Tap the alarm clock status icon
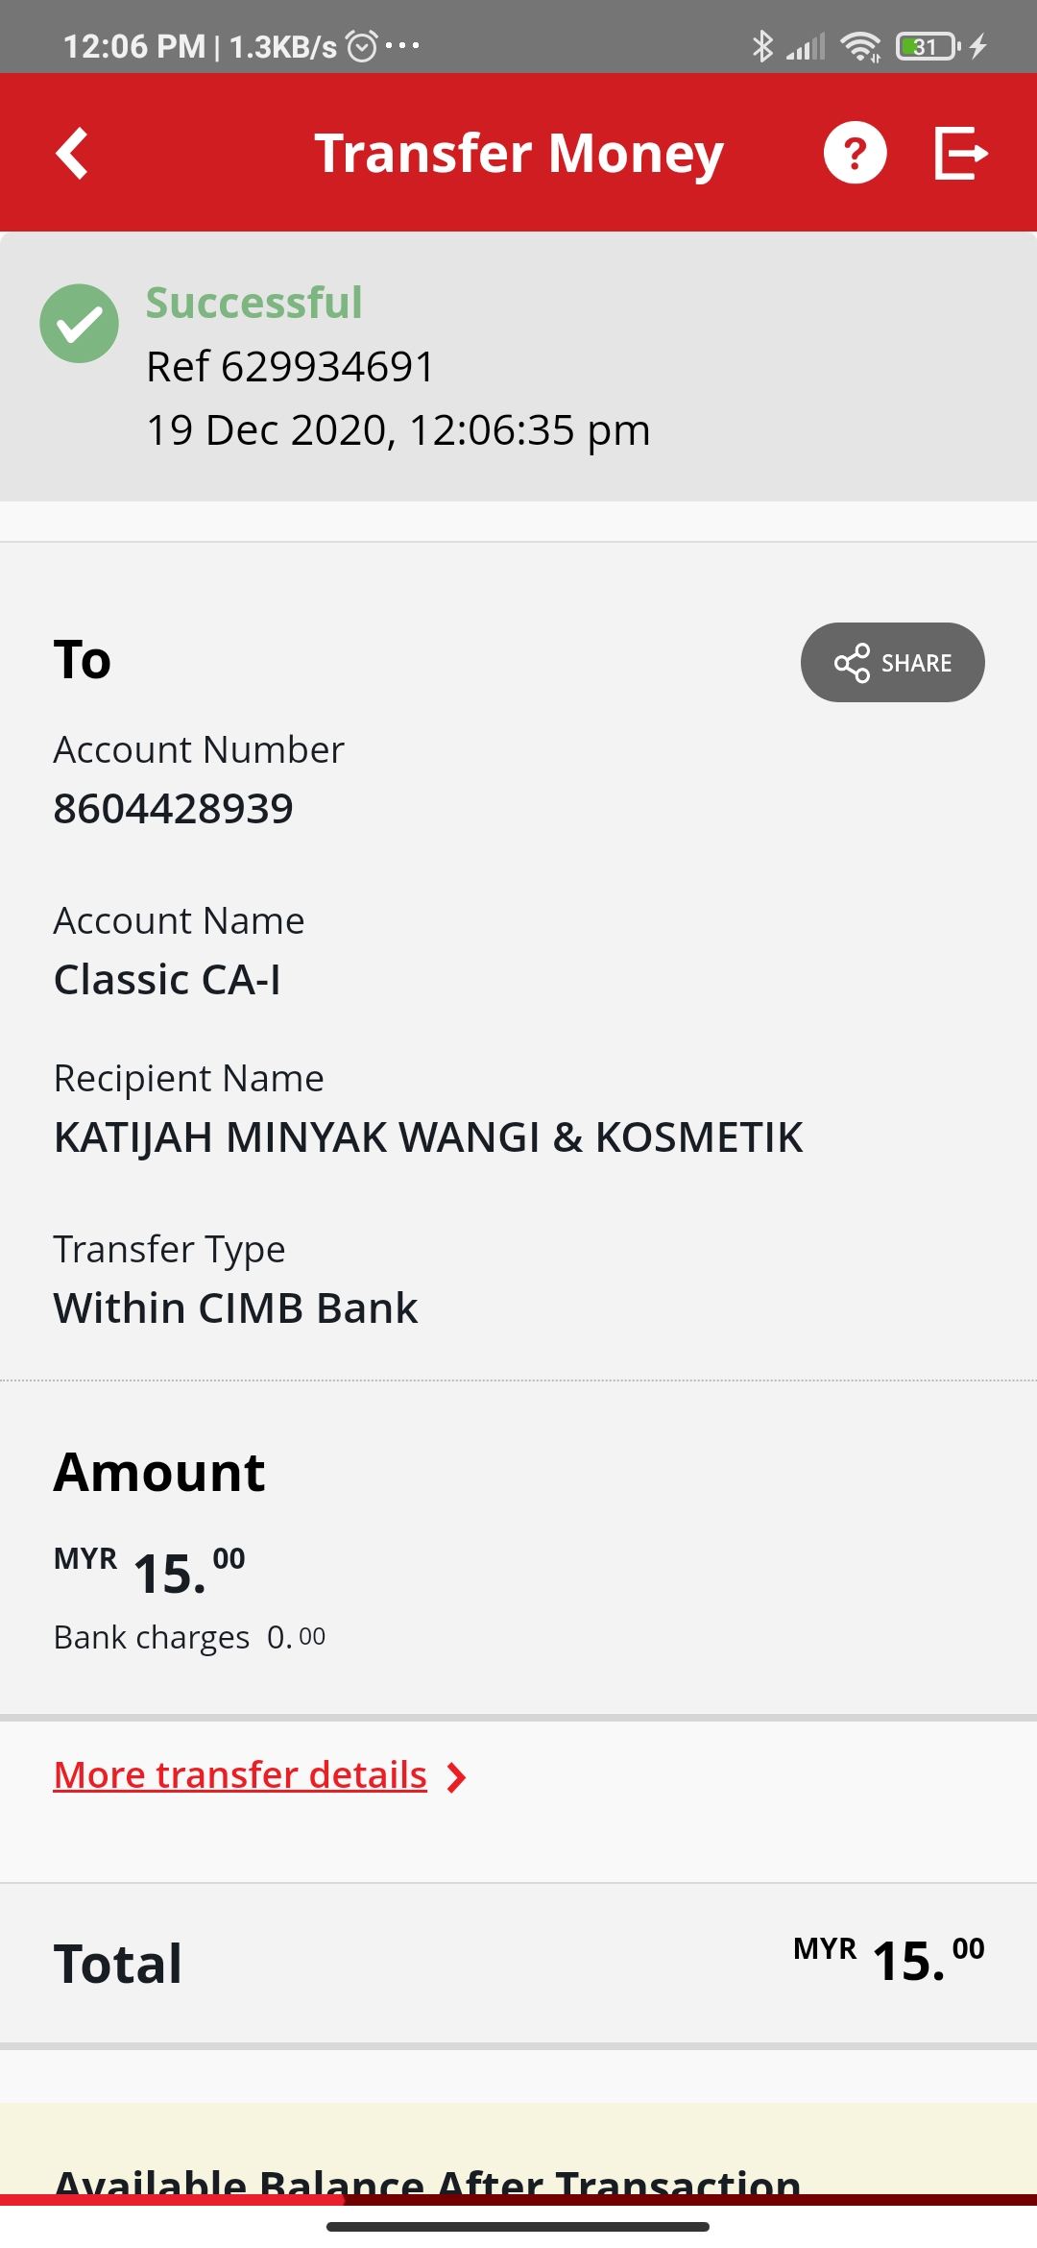 [362, 46]
